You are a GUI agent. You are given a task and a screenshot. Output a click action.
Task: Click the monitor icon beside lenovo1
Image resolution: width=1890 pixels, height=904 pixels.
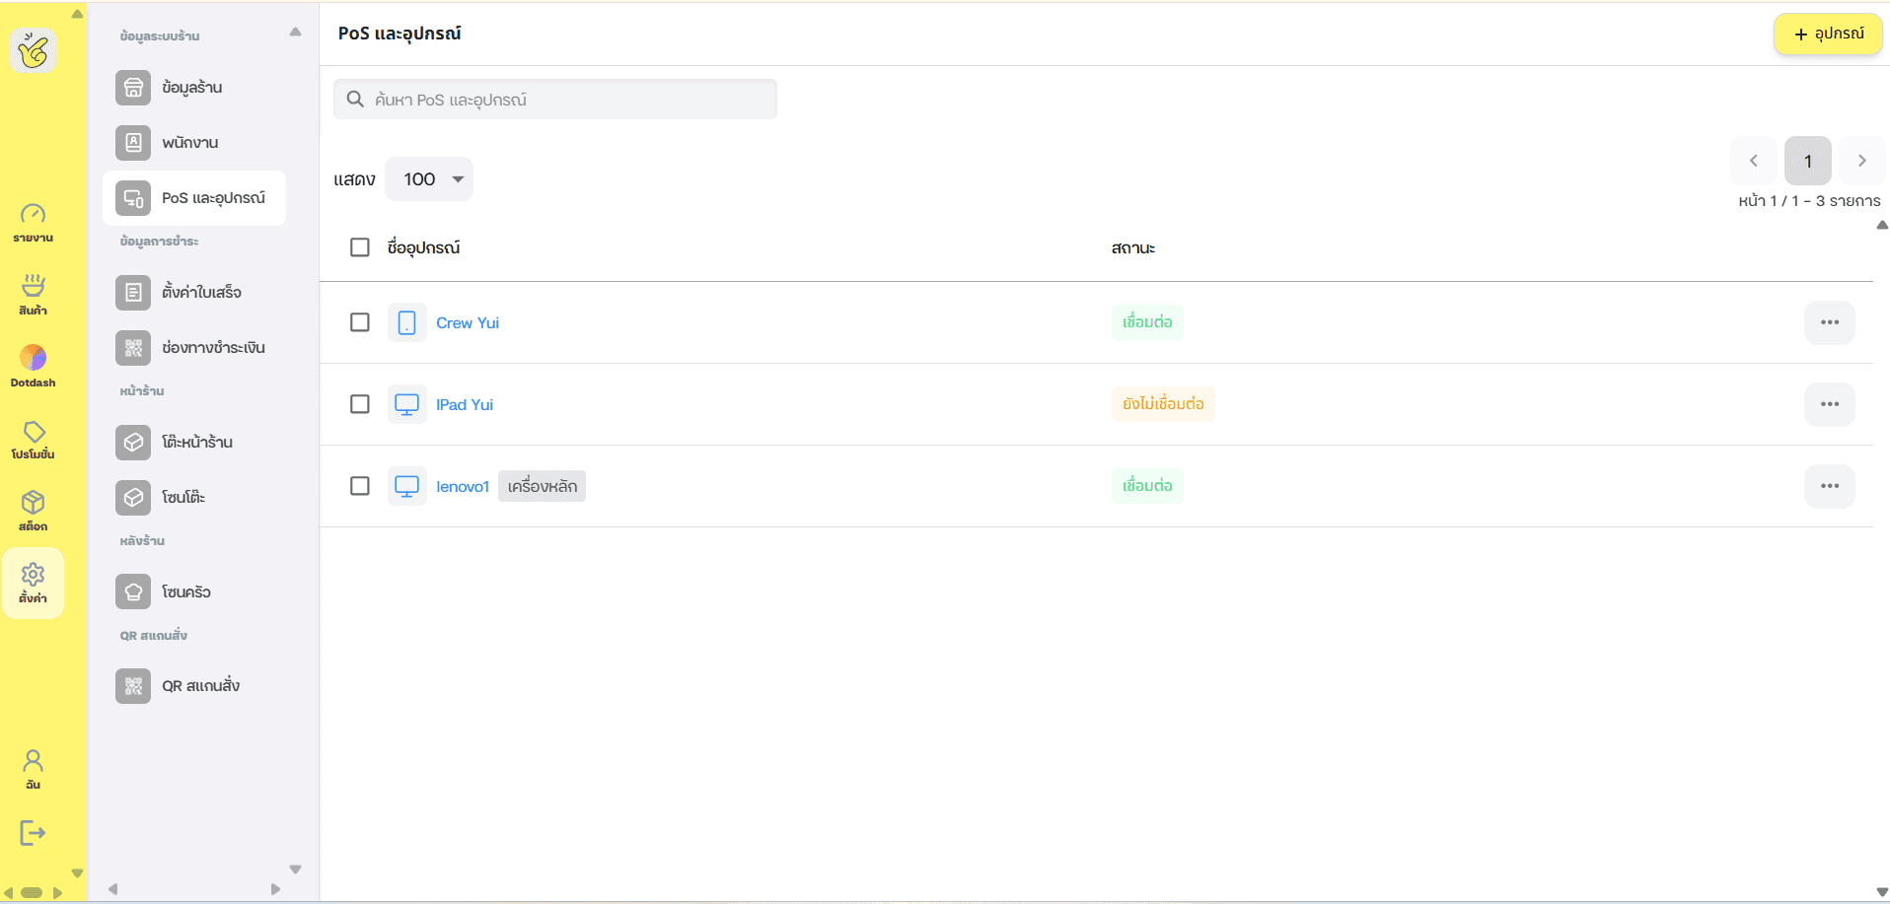click(x=406, y=486)
